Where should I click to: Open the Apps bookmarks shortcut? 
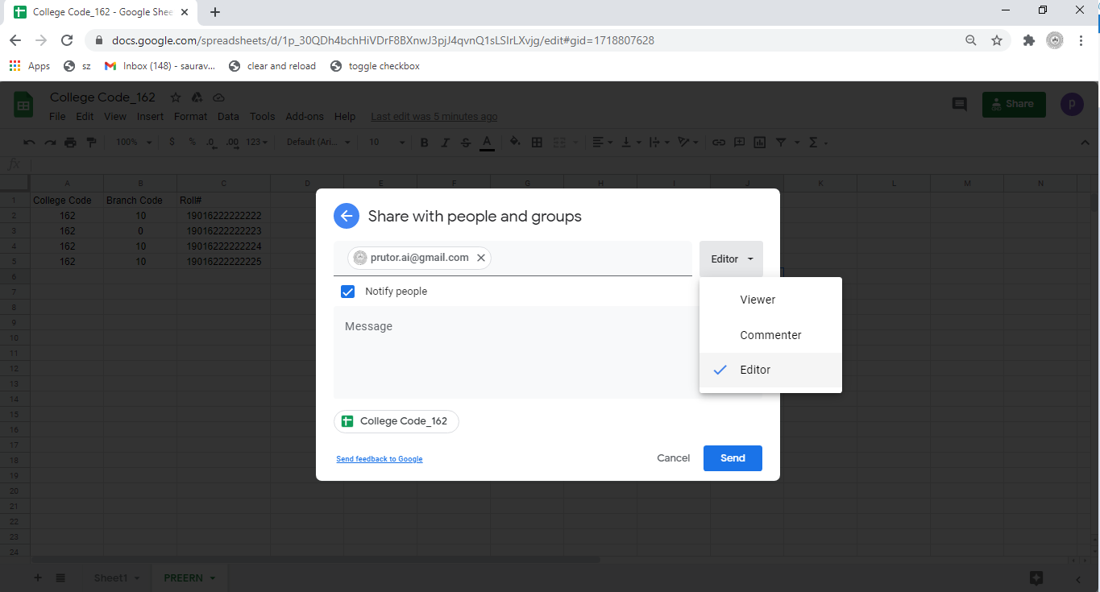coord(30,66)
